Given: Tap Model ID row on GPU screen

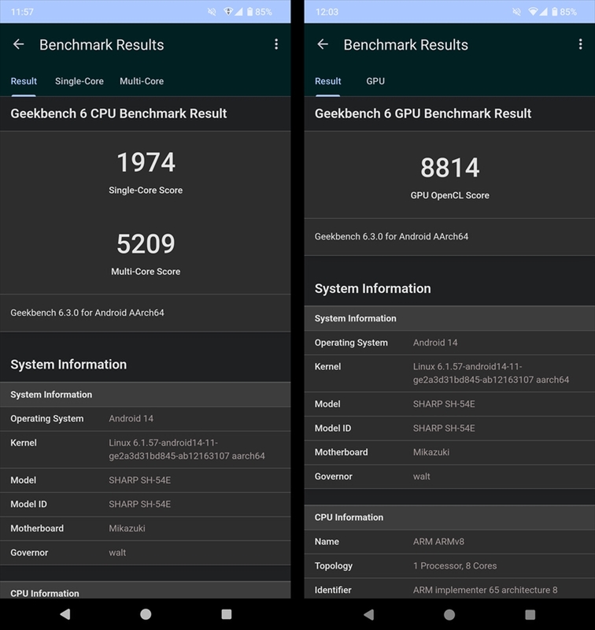Looking at the screenshot, I should [x=449, y=428].
